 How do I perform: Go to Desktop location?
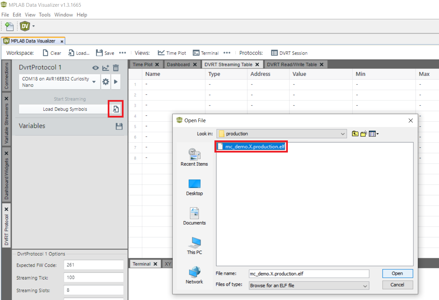point(194,187)
